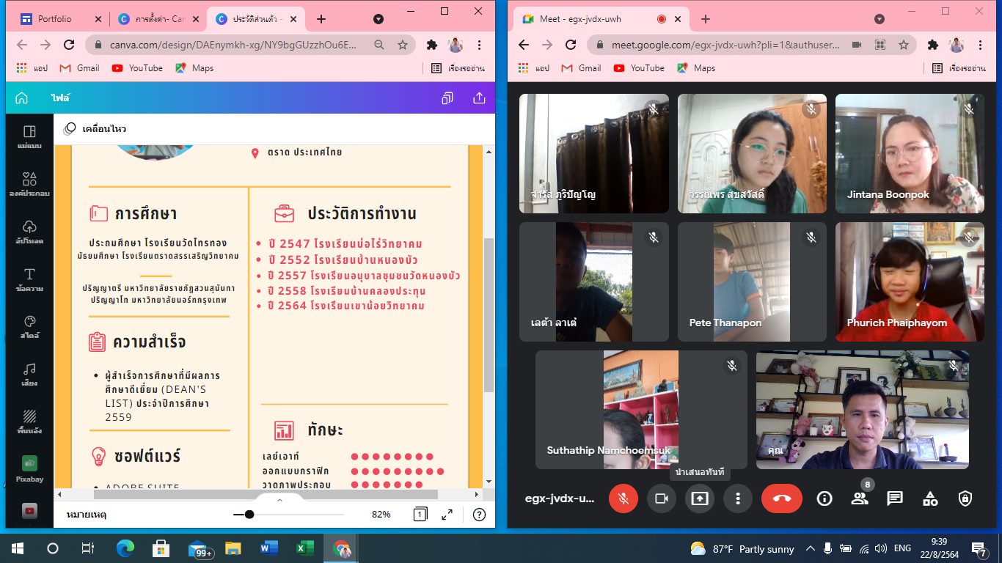Screen dimensions: 1002x563
Task: Unmute the microphone in Google Meet
Action: tap(623, 498)
